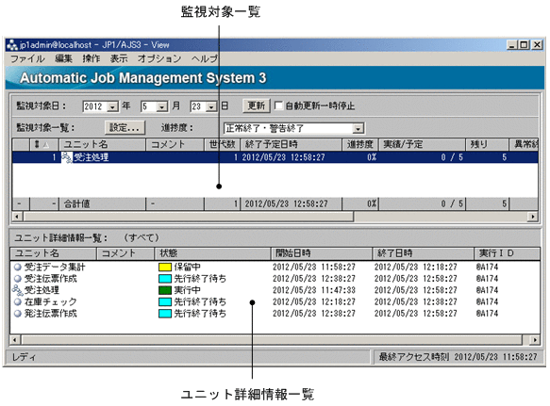The image size is (550, 406).
Task: Sort by the monitoring list ユニット名 column header
Action: point(103,144)
